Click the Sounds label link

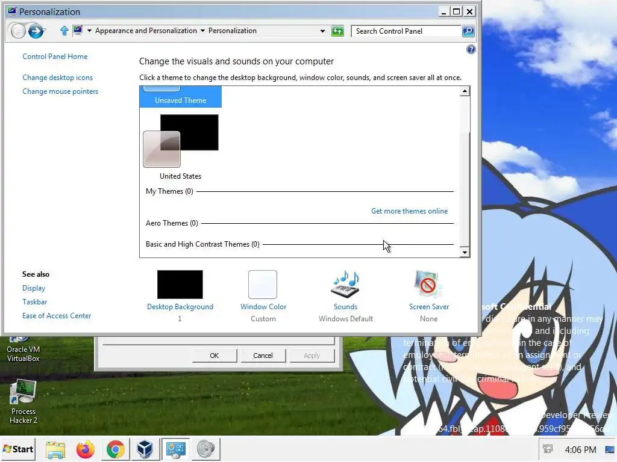[345, 307]
